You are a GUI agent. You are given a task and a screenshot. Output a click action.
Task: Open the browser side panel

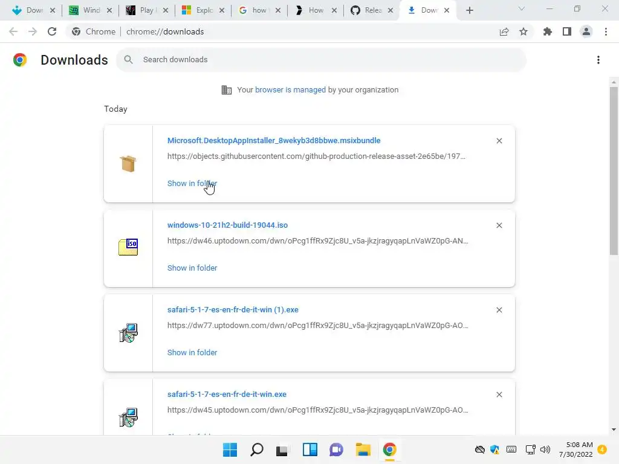pyautogui.click(x=567, y=31)
